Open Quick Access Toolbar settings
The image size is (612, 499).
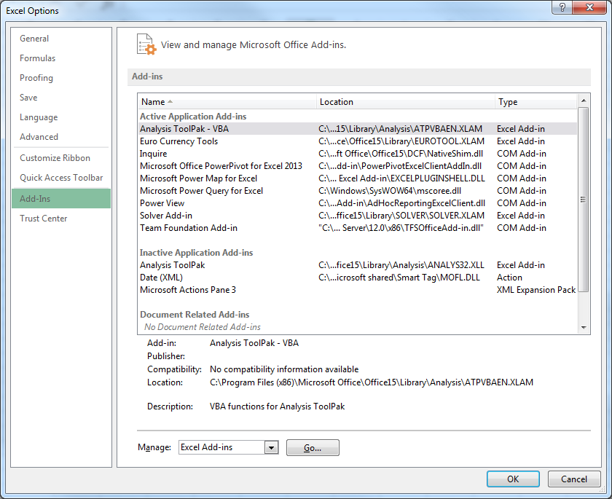pos(61,178)
